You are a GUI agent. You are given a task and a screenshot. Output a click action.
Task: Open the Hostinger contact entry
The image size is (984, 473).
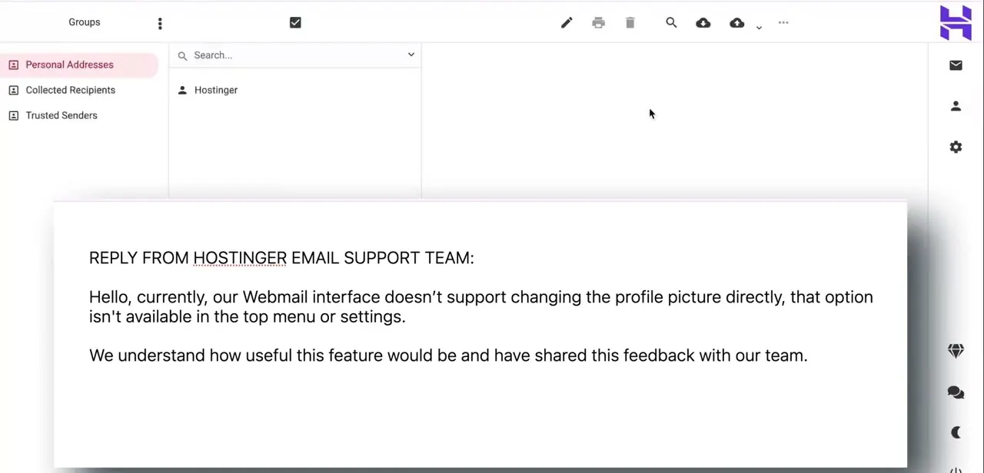pos(295,90)
